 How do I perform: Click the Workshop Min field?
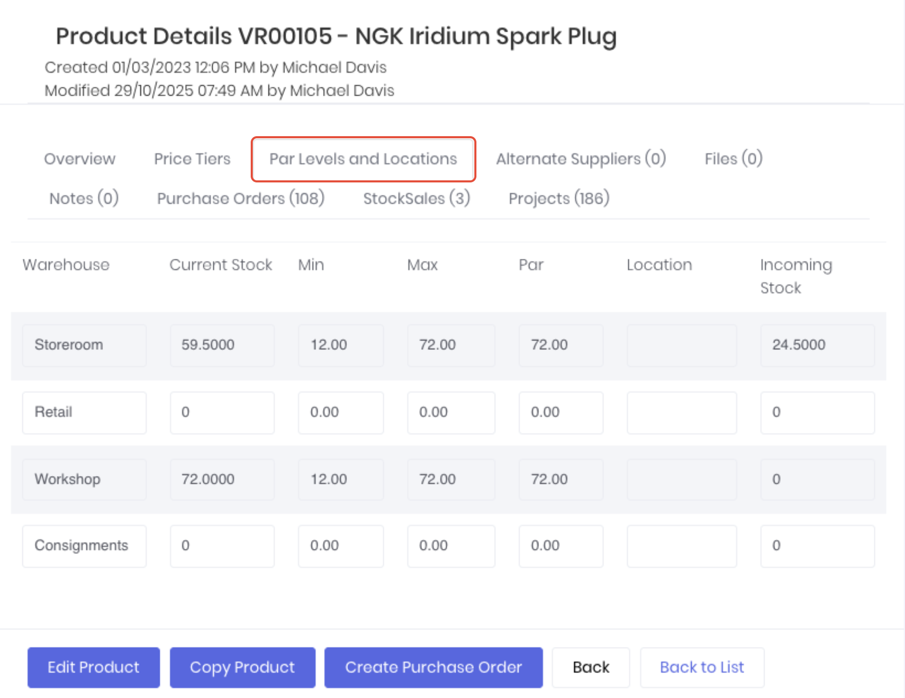(341, 480)
